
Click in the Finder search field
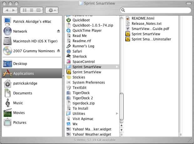click(x=156, y=10)
